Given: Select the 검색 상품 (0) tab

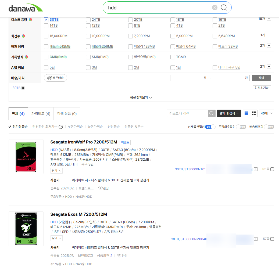Looking at the screenshot, I should pyautogui.click(x=67, y=114).
